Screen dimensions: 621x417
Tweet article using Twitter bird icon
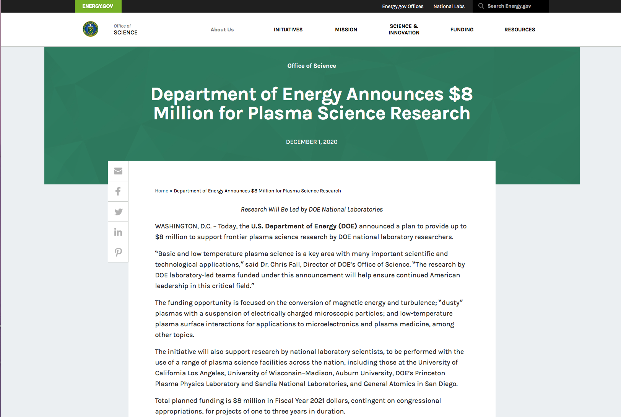tap(118, 212)
